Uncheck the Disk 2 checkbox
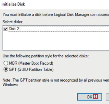This screenshot has height=104, width=109. [x=5, y=29]
